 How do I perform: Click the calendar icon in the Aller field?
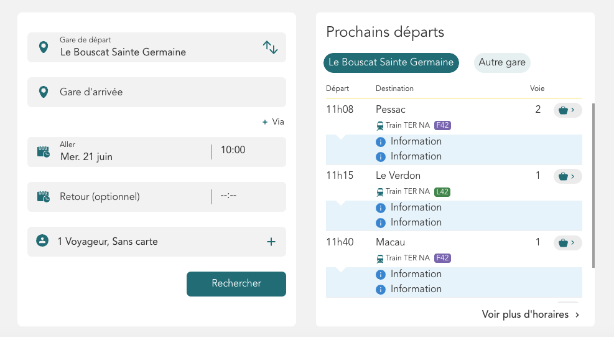44,152
